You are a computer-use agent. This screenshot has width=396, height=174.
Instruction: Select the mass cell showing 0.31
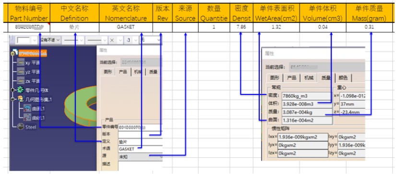click(369, 27)
